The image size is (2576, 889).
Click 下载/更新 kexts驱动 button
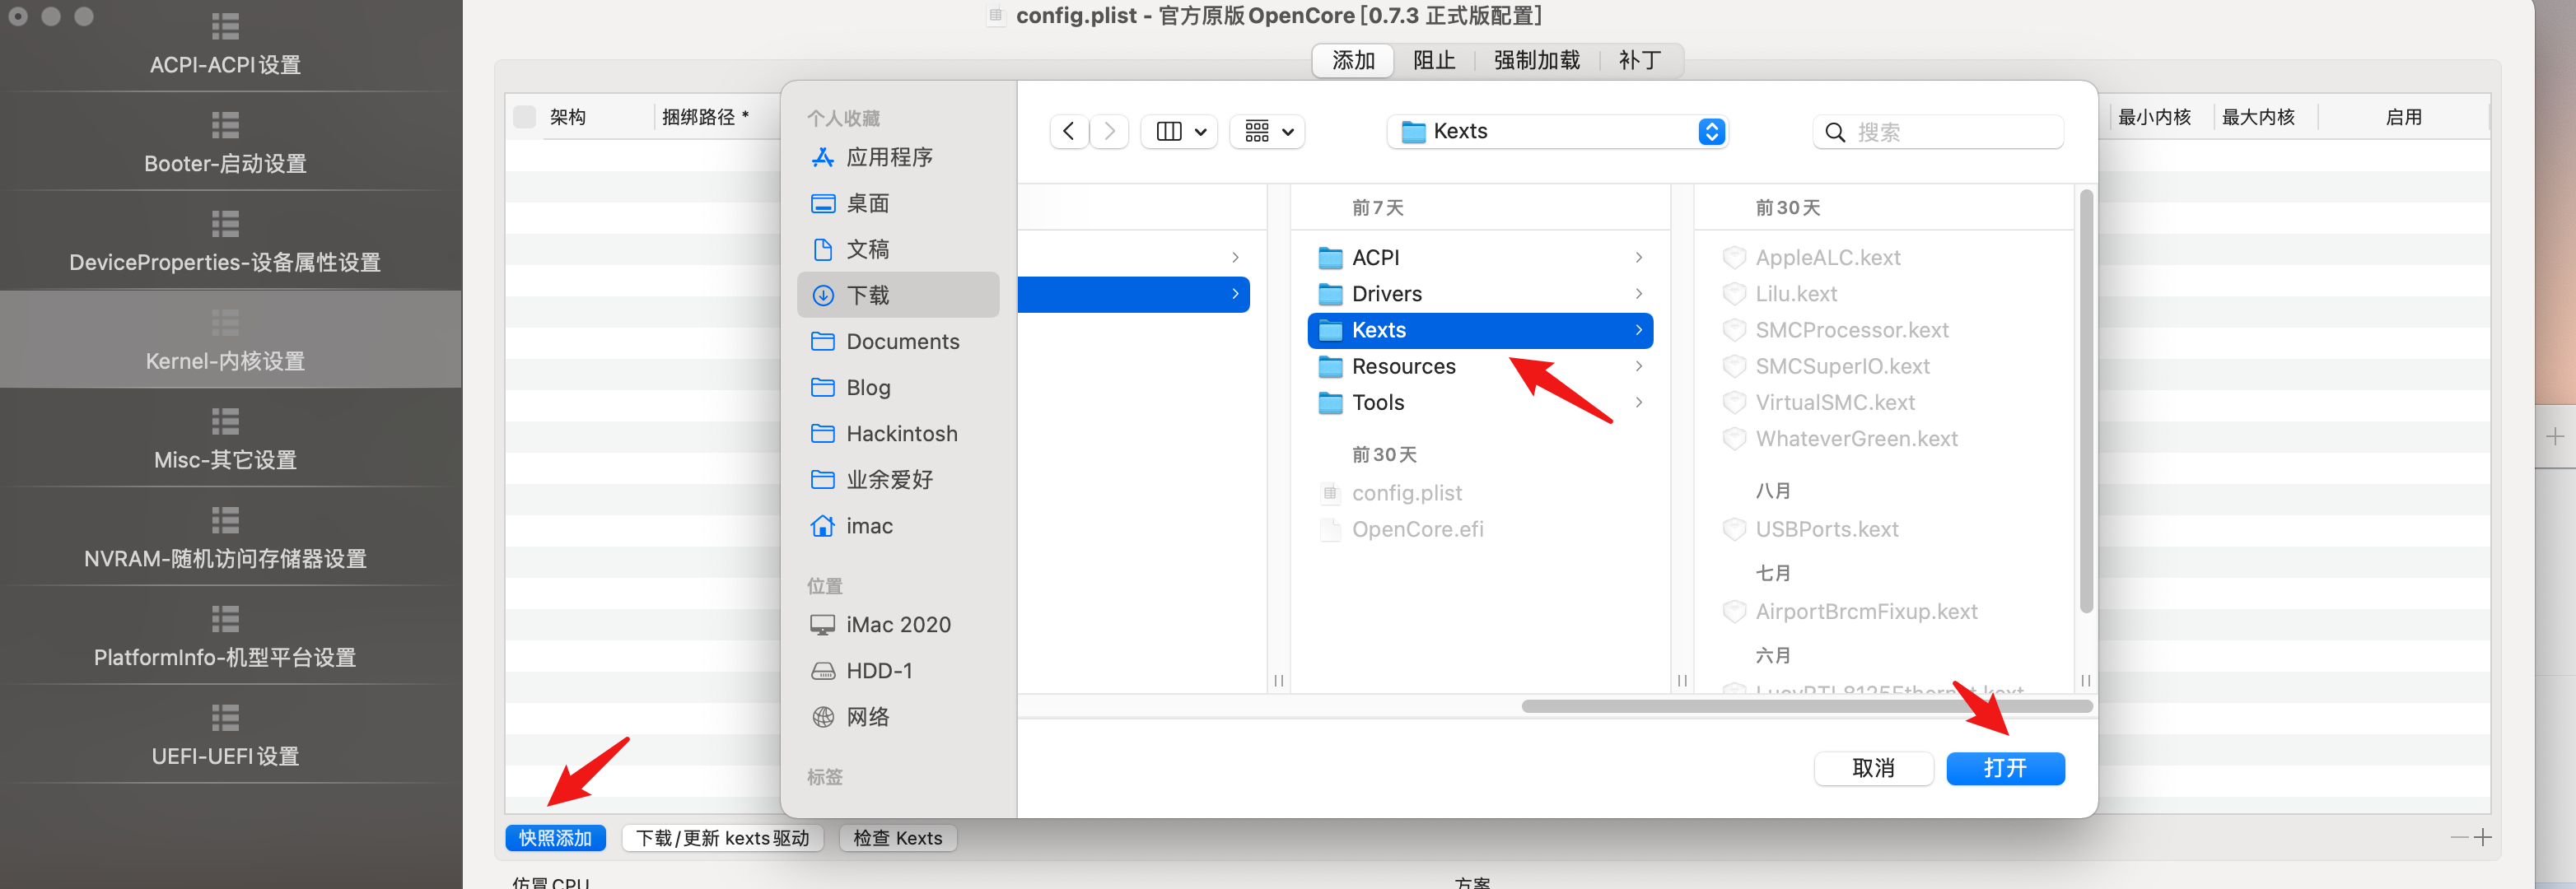722,838
